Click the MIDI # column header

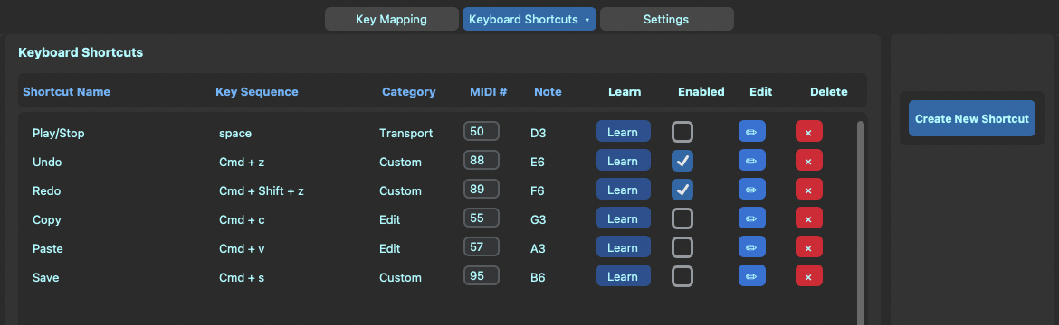tap(488, 92)
